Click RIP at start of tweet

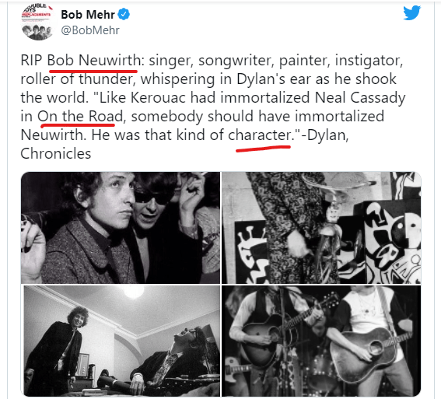tap(31, 61)
